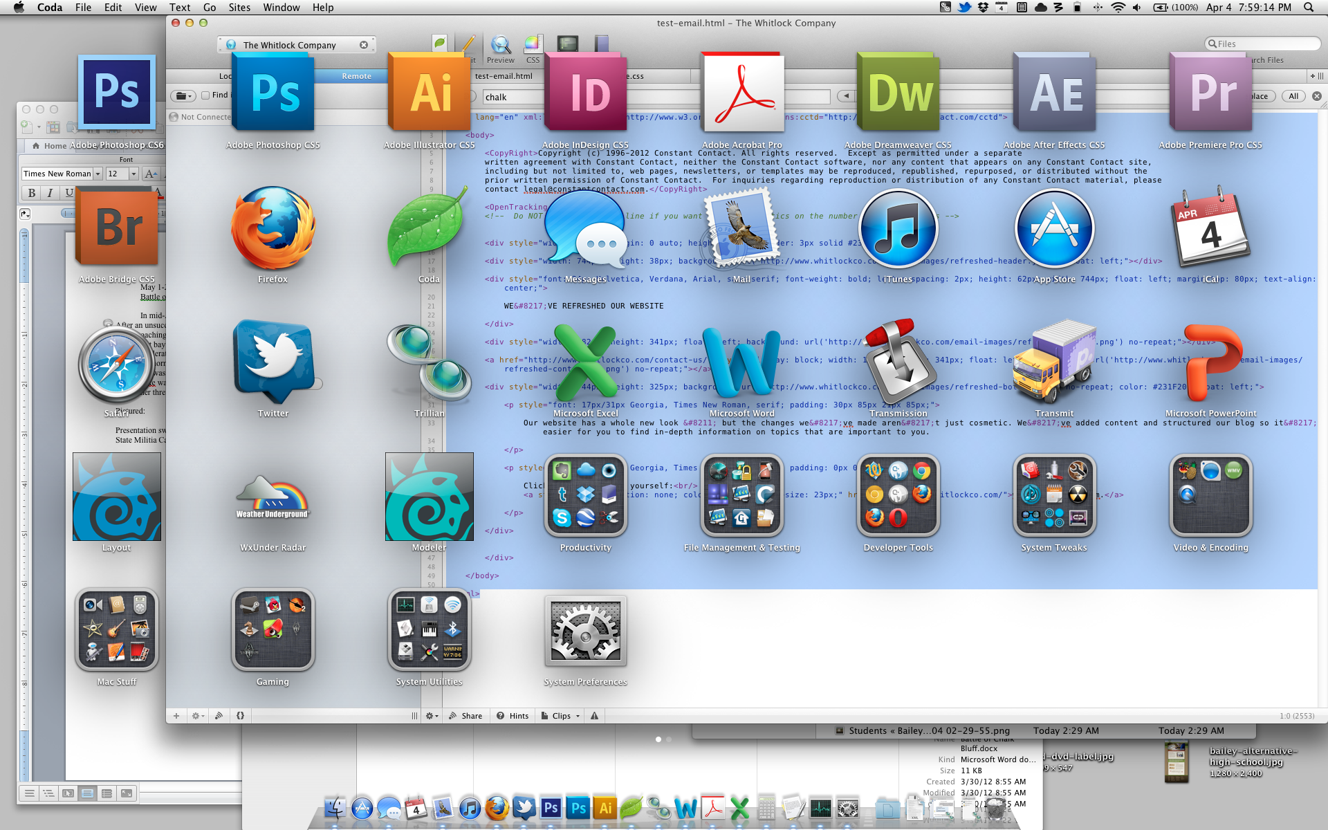
Task: Click the Files search field
Action: pyautogui.click(x=1264, y=44)
